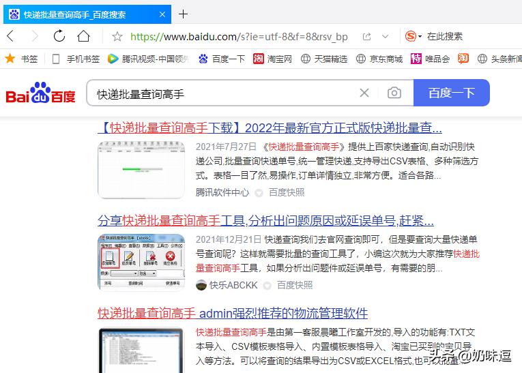Click the blue 百度一下 search button
Screen dimensions: 522x373
[x=452, y=93]
